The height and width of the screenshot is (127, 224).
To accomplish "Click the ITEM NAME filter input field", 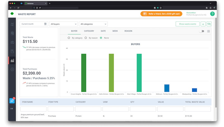I will click(33, 109).
